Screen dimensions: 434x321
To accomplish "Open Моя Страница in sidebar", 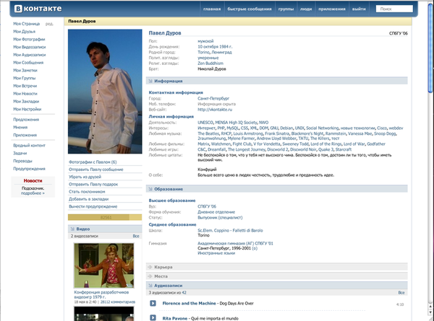I will (27, 24).
